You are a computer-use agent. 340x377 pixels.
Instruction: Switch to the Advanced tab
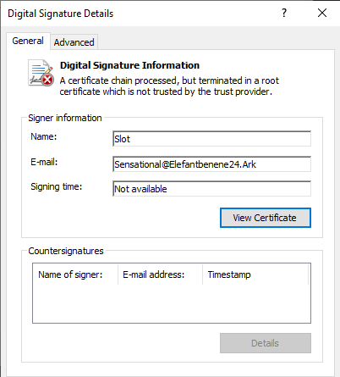(x=74, y=42)
